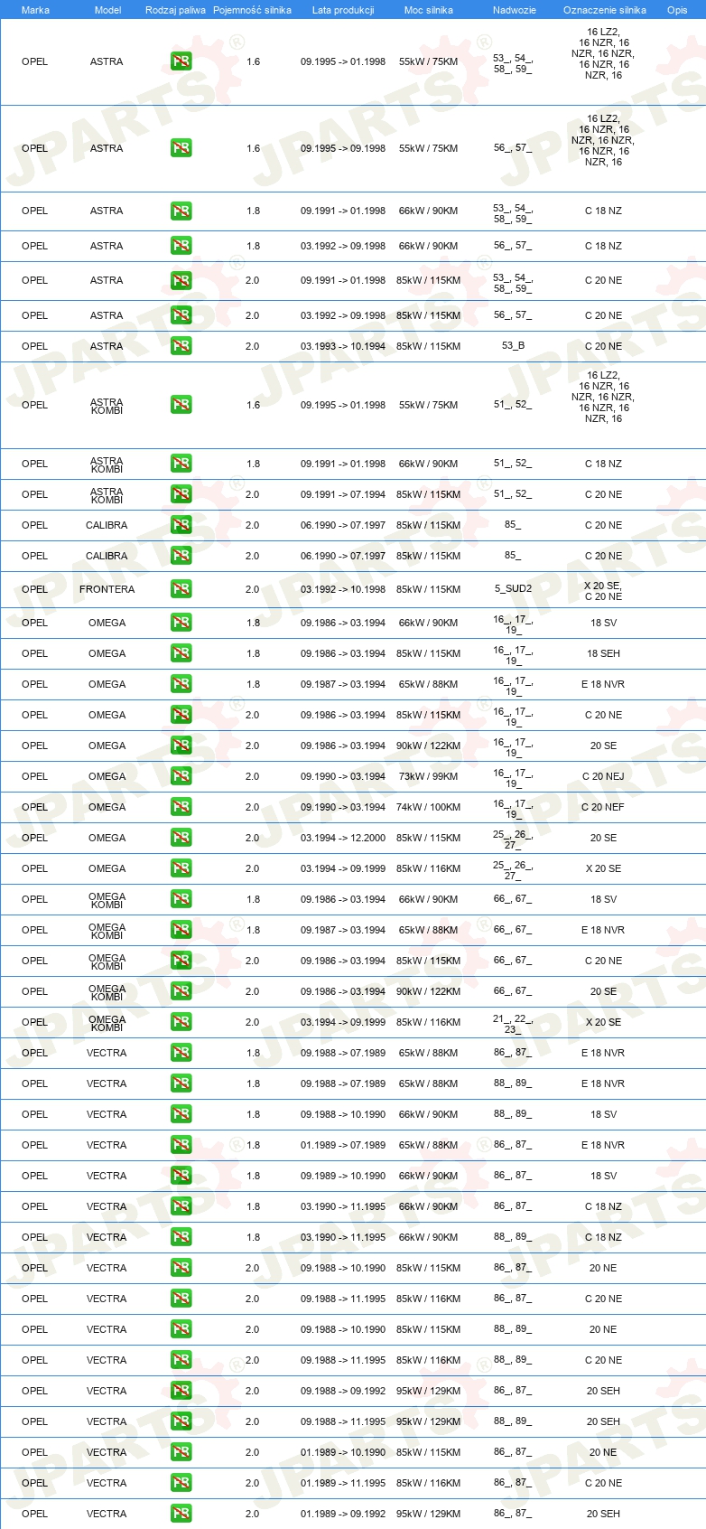The height and width of the screenshot is (1529, 706).
Task: Click fuel icon in Omega Kombi C 20 NE row
Action: coord(181,961)
